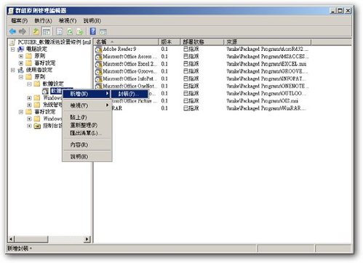Image resolution: width=363 pixels, height=263 pixels.
Task: Click the Microsoft Office InfoPath package icon
Action: [x=98, y=79]
